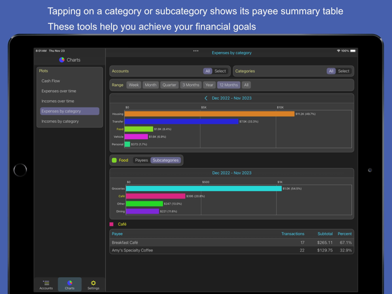Tap the Charts pie logo in header
This screenshot has height=294, width=392.
pos(62,60)
